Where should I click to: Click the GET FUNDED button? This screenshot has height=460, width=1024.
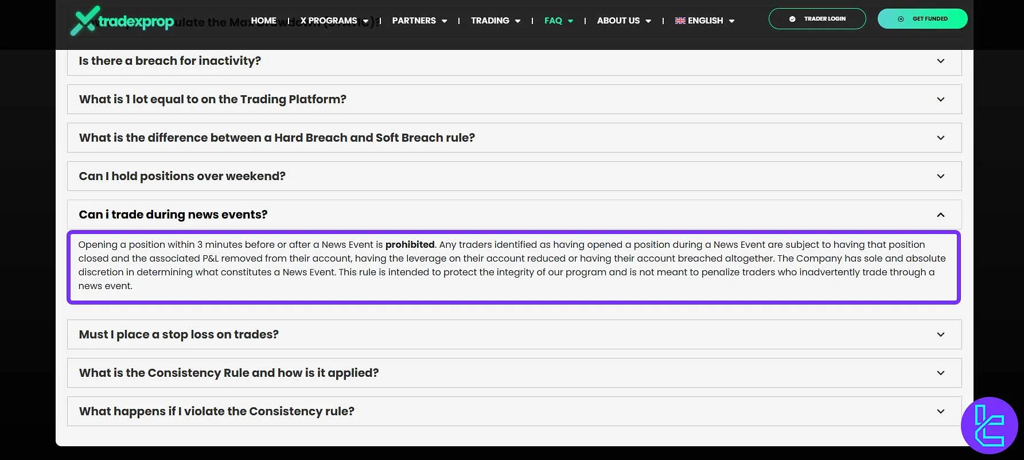coord(922,19)
